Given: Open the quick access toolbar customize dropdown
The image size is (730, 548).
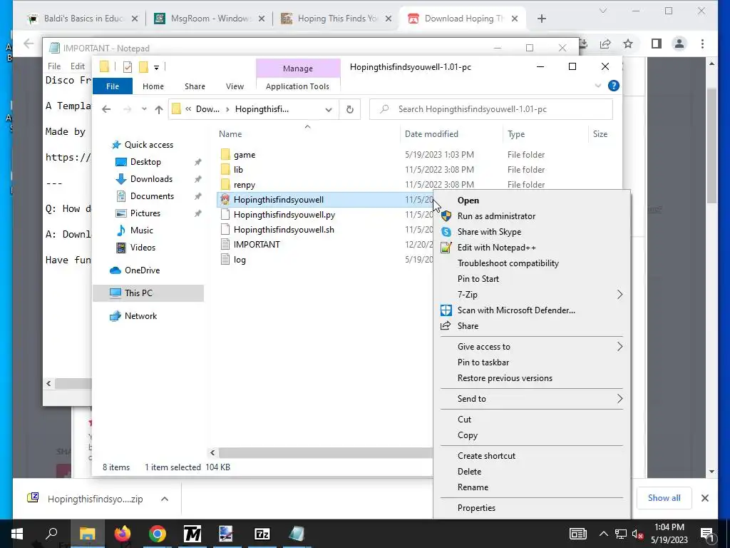Looking at the screenshot, I should coord(156,68).
